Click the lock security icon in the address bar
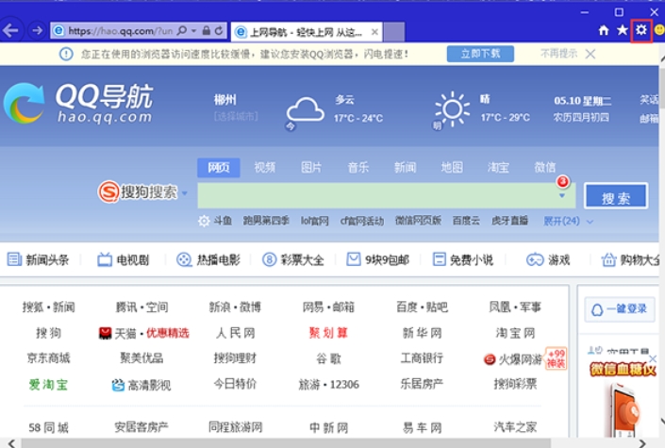 207,30
